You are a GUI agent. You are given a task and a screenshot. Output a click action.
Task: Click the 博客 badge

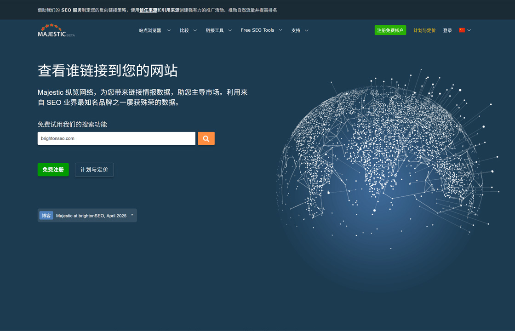pos(46,216)
